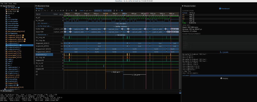
Task: Click the 0xCD value on msgpayload_n waveform
Action: [x=135, y=49]
